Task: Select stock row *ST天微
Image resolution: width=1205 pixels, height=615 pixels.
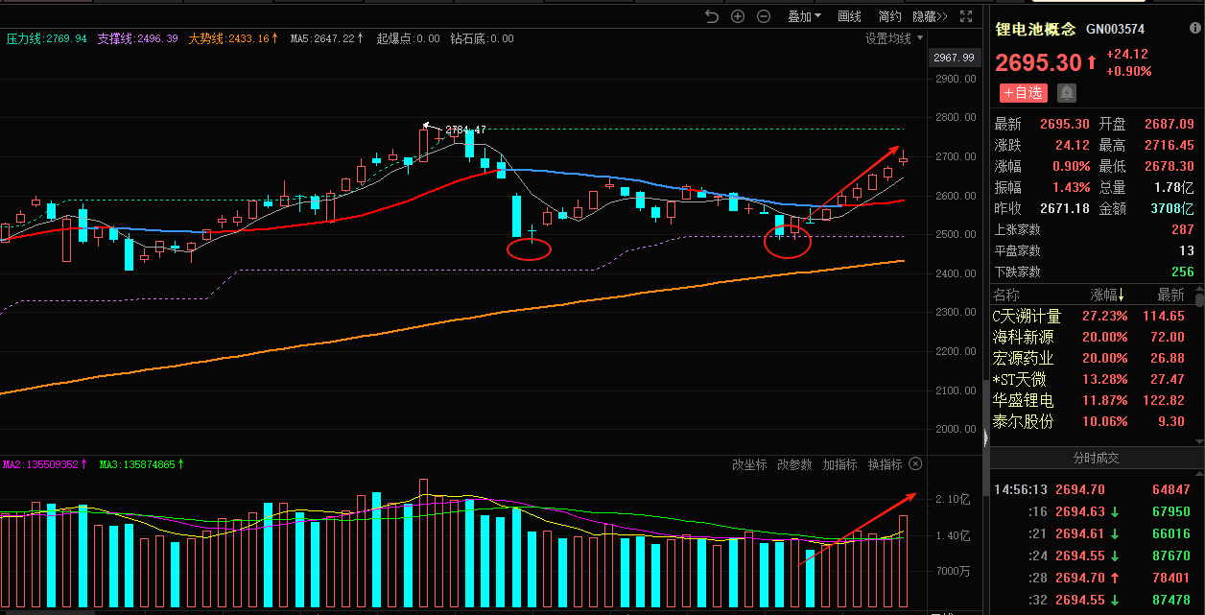Action: pyautogui.click(x=1092, y=379)
